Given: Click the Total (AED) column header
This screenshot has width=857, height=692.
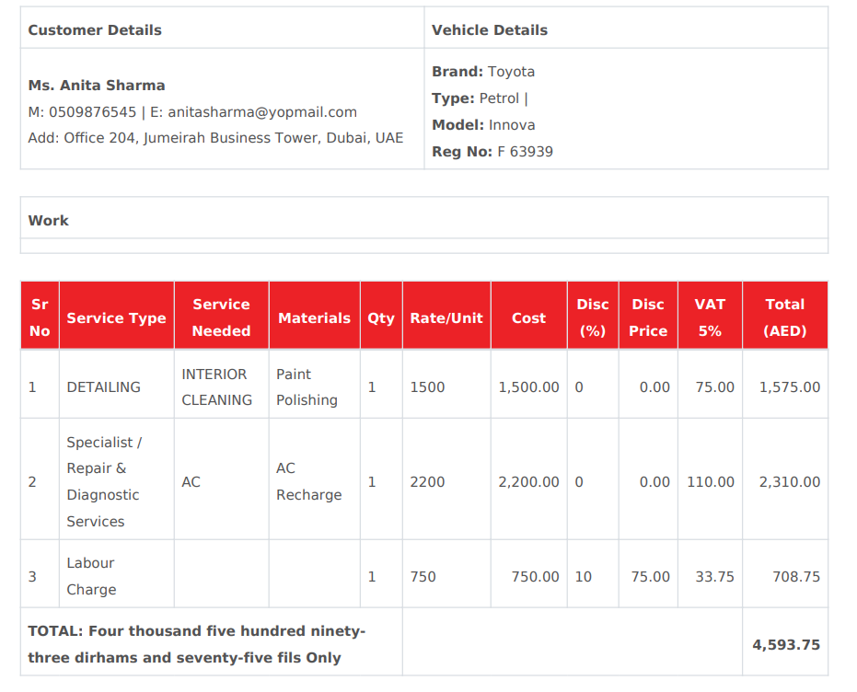Looking at the screenshot, I should (x=784, y=317).
